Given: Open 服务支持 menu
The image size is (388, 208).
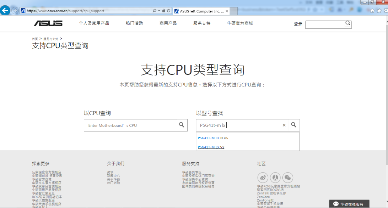Looking at the screenshot, I should point(202,23).
